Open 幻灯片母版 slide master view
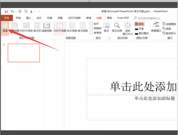 pyautogui.click(x=60, y=27)
